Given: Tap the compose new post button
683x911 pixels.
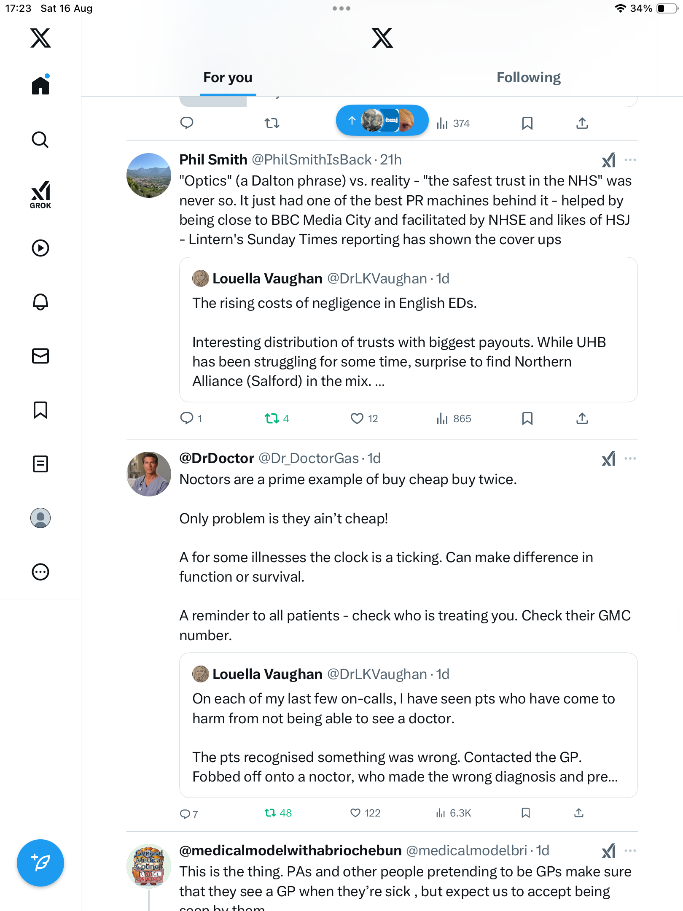Looking at the screenshot, I should (40, 863).
